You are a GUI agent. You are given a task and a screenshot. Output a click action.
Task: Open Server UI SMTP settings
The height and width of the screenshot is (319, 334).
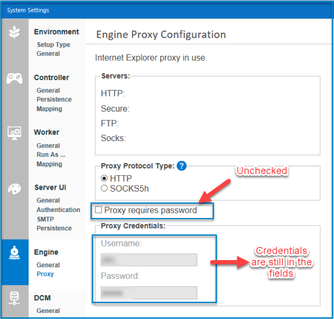coord(45,219)
